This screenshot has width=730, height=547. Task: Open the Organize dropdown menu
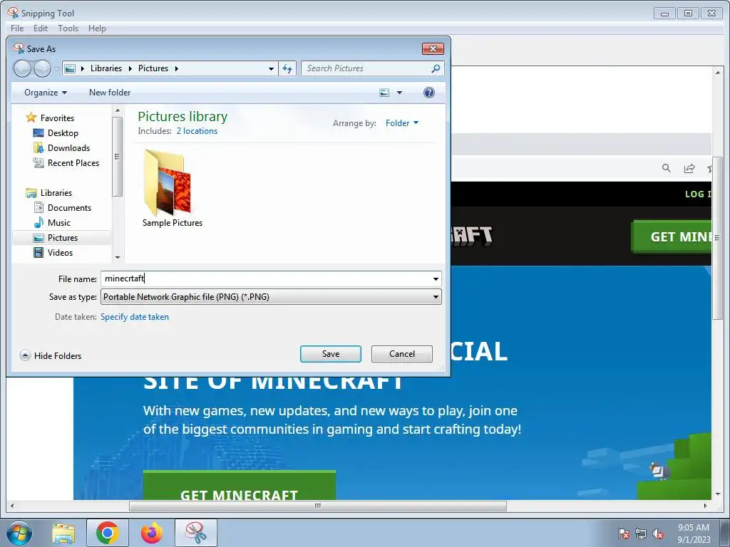pos(46,93)
